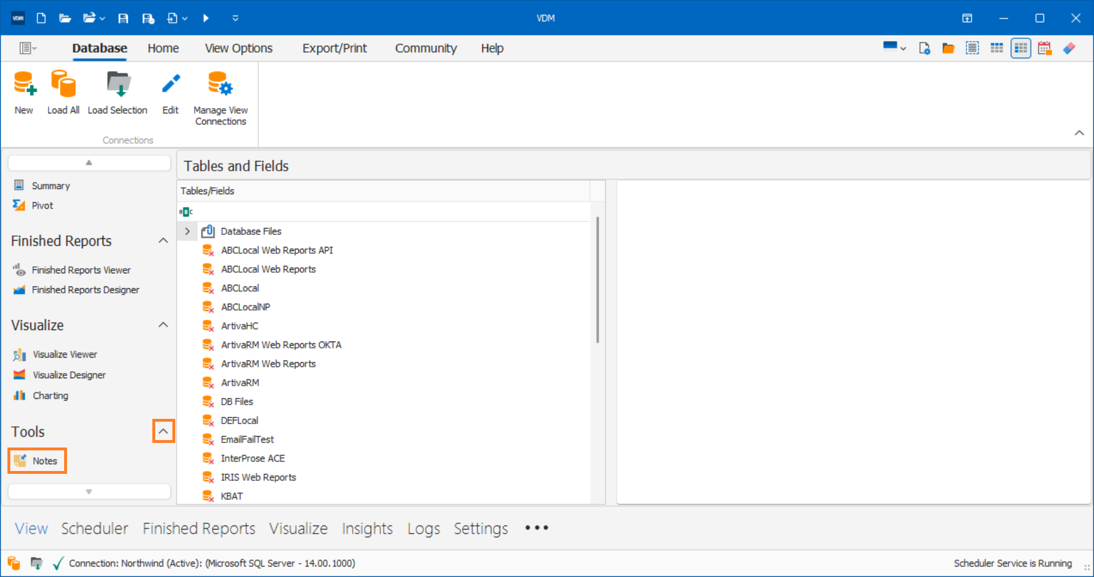This screenshot has height=577, width=1094.
Task: Open the import file dropdown in title bar
Action: pos(177,18)
